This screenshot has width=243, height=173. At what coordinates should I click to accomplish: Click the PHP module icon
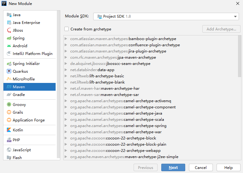pos(9,140)
